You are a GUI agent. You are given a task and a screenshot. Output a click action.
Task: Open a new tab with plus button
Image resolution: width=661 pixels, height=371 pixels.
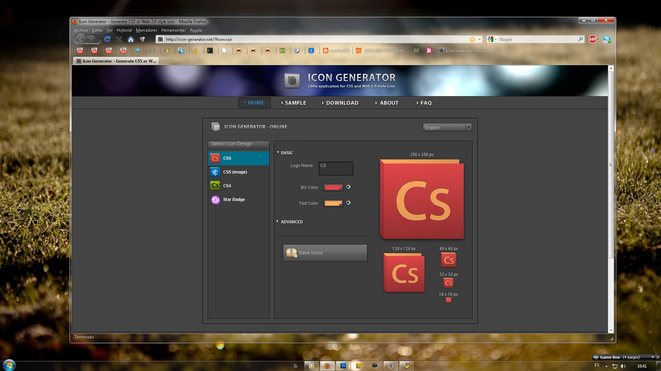click(164, 61)
